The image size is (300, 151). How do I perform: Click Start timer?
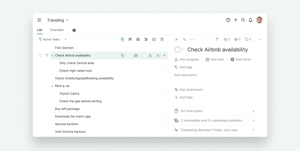[x=241, y=59]
